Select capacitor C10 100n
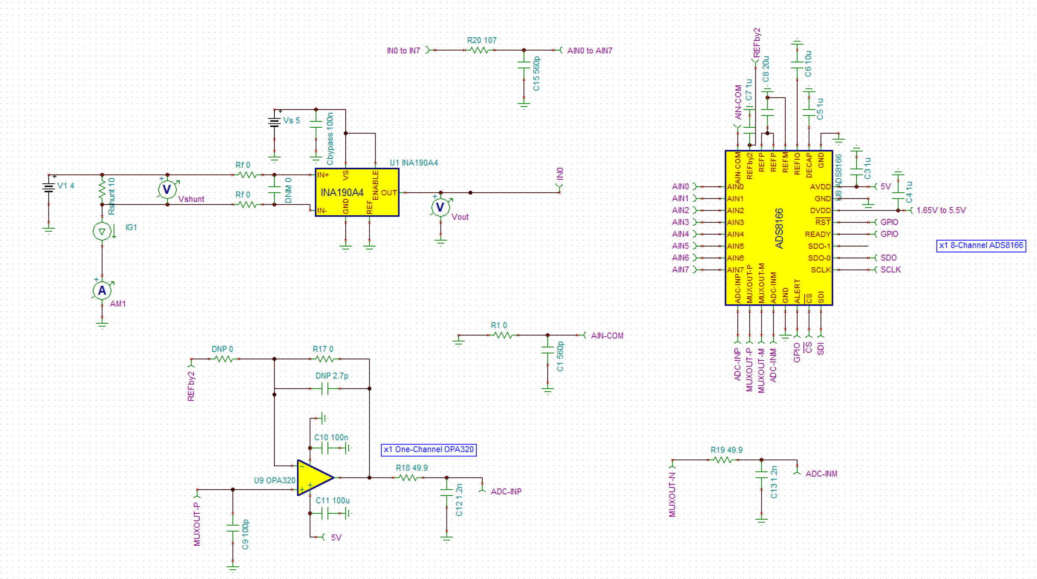The width and height of the screenshot is (1037, 579). pyautogui.click(x=325, y=448)
